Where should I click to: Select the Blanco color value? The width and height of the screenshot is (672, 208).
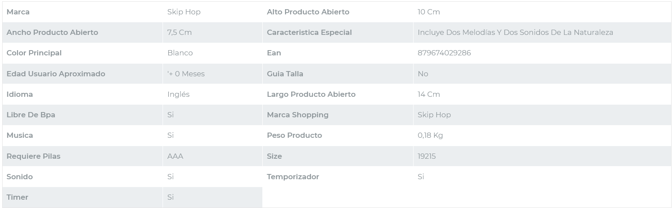pyautogui.click(x=180, y=53)
